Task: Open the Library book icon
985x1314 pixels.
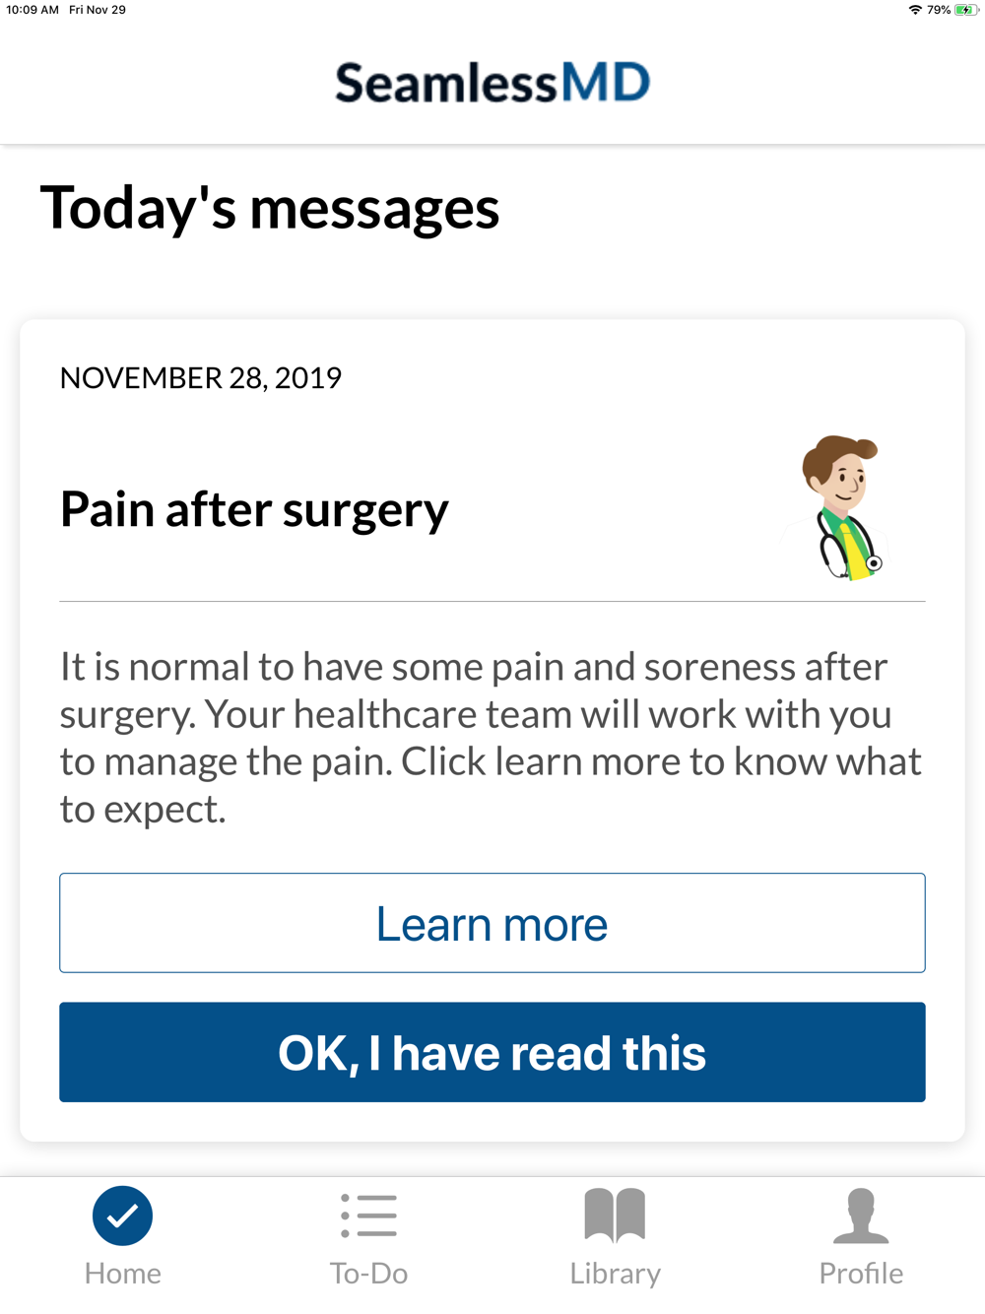Action: pos(615,1215)
